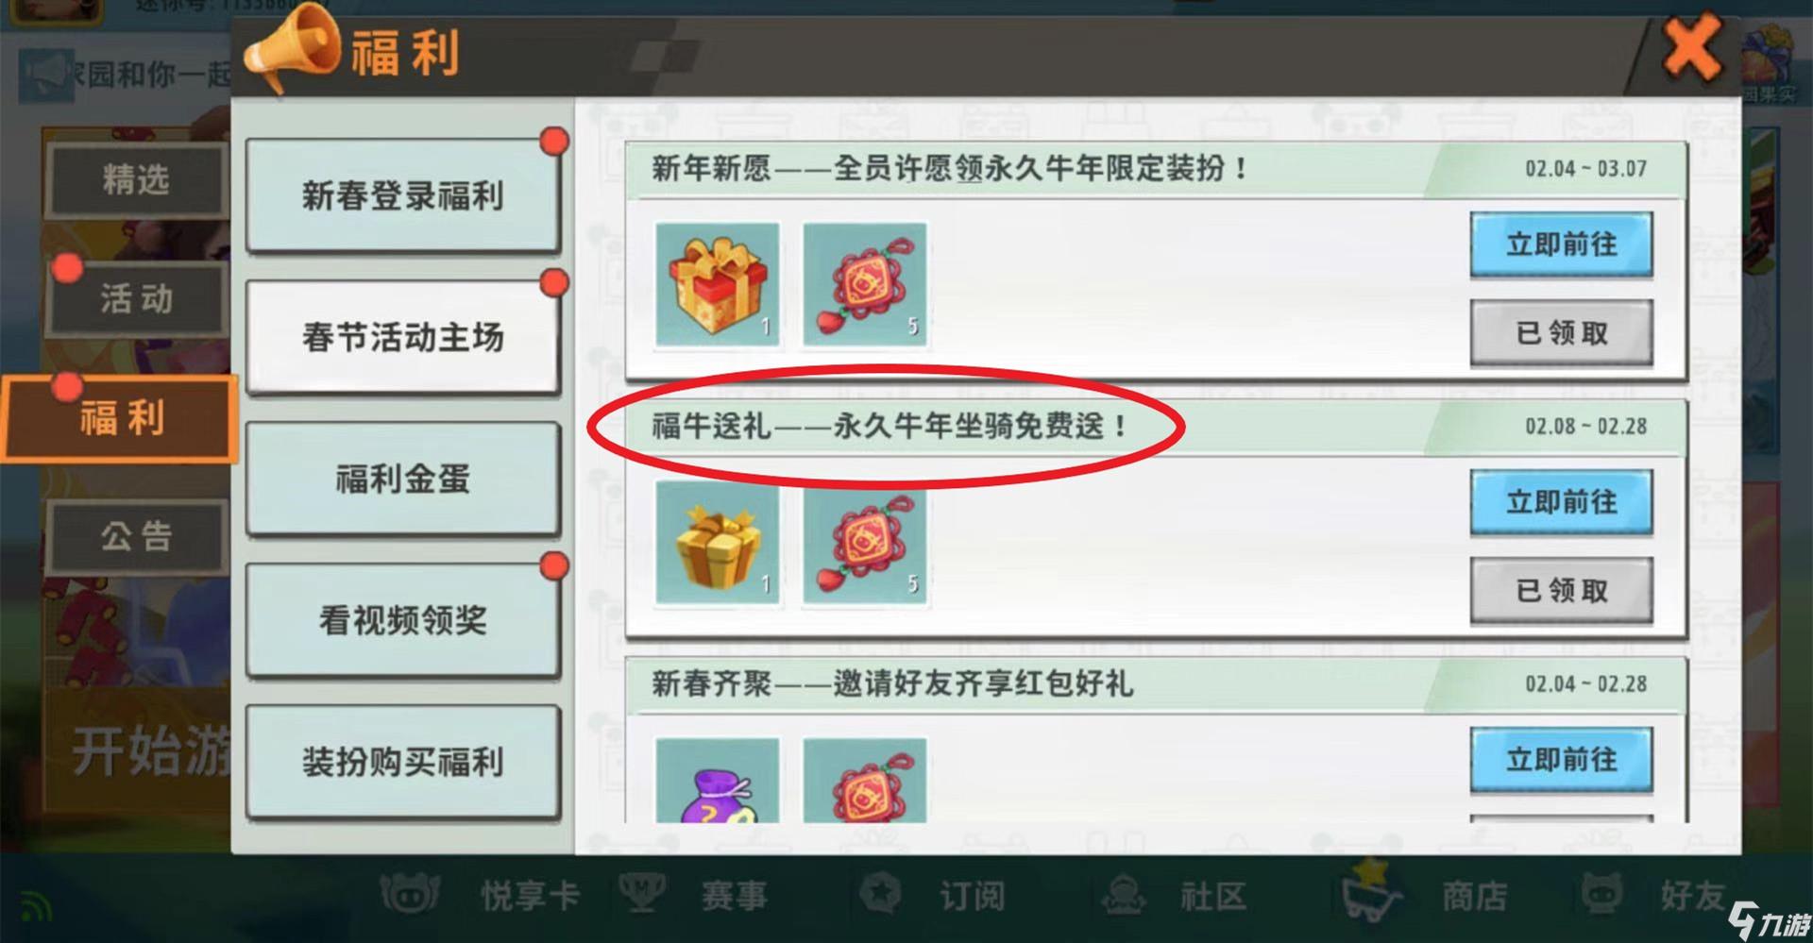Click the red gift box reward icon
The image size is (1813, 943).
(x=718, y=284)
